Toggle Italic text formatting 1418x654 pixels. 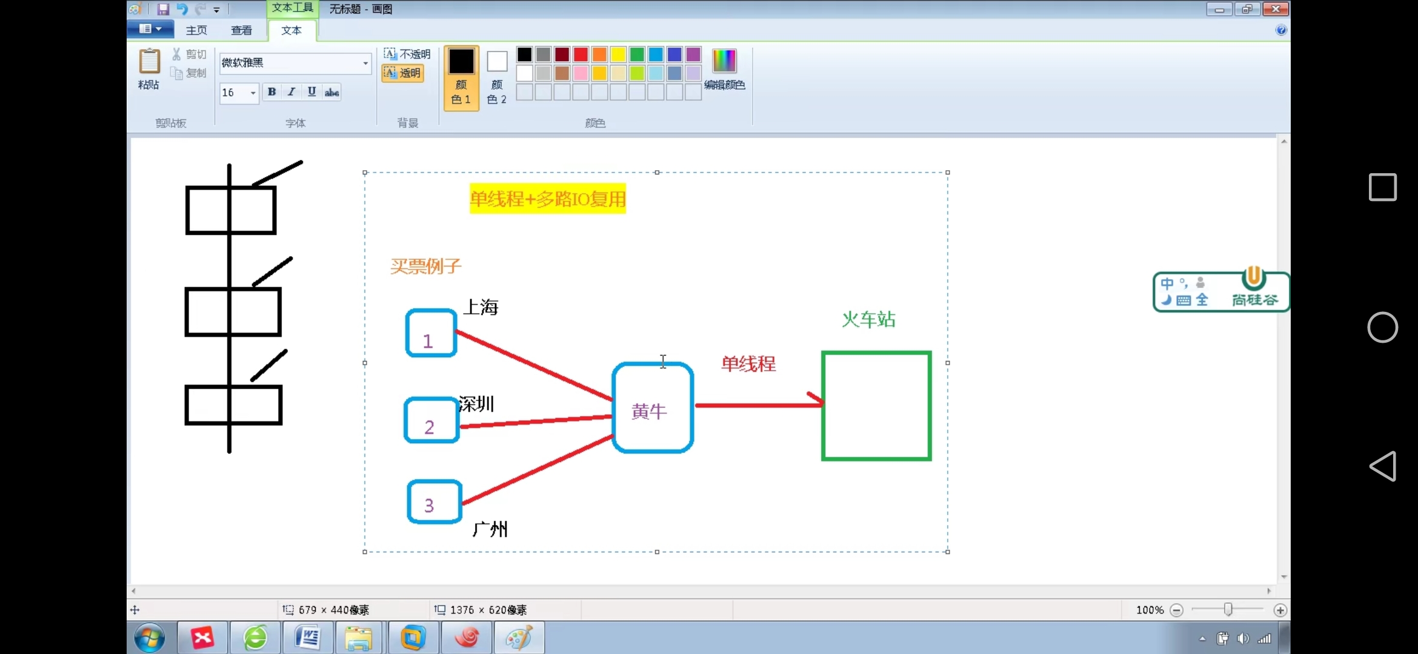(x=291, y=92)
